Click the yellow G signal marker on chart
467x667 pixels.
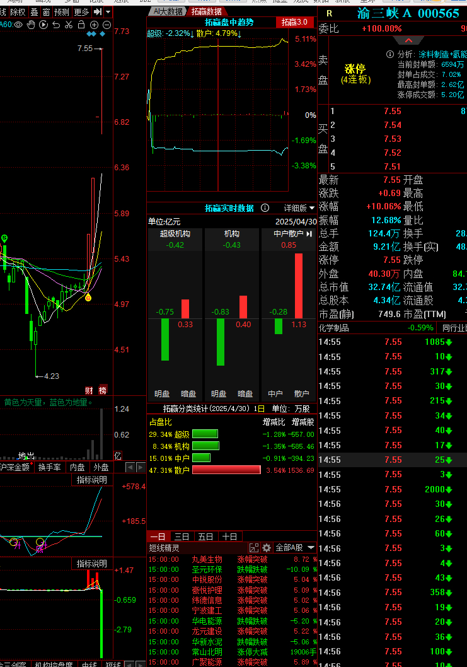click(x=88, y=298)
